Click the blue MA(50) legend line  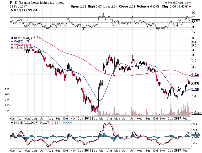[12, 42]
